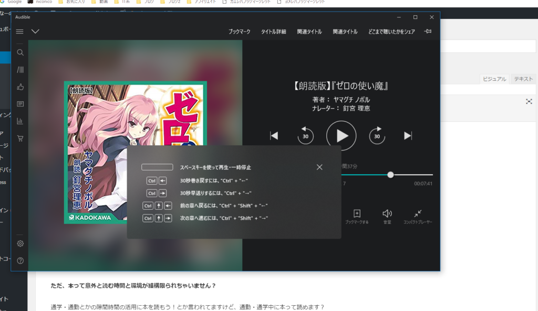Open the library icon in Audible sidebar
Image resolution: width=538 pixels, height=311 pixels.
coord(20,70)
